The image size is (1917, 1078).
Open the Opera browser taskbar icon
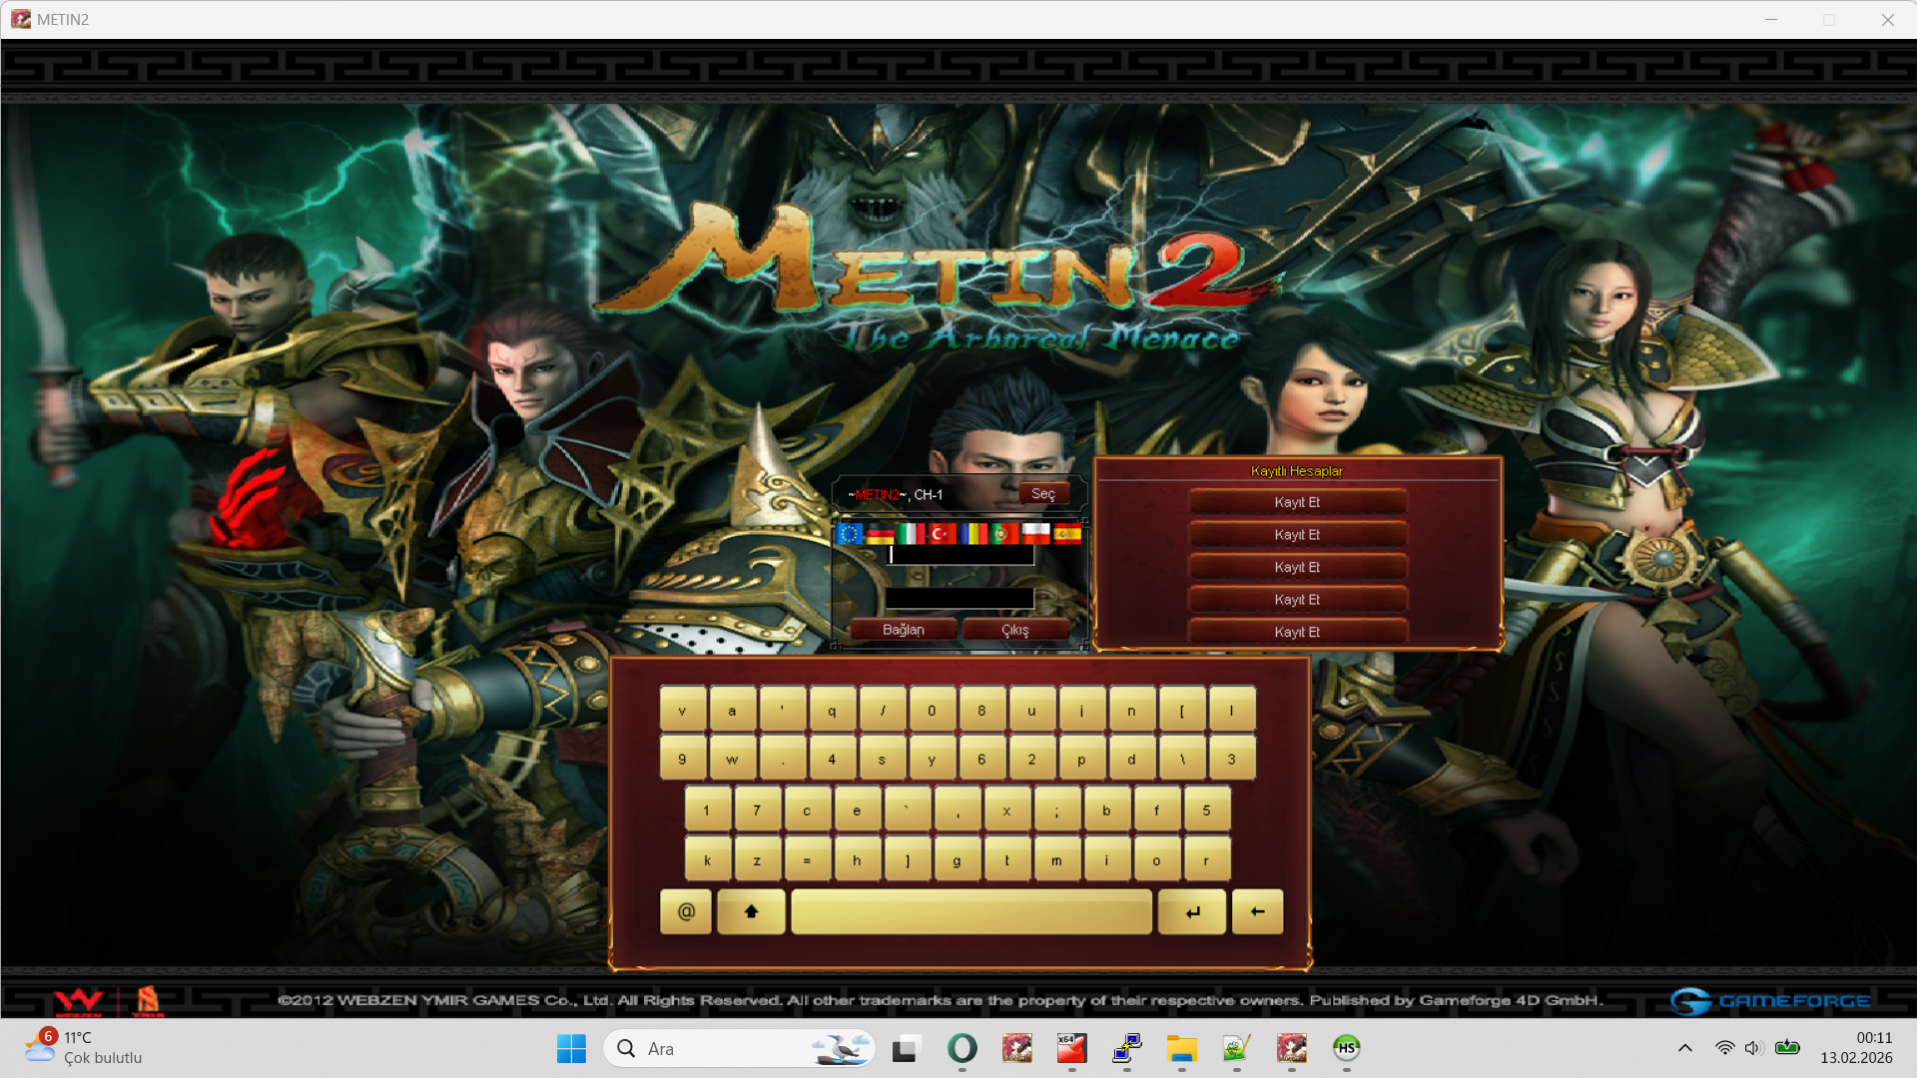[961, 1048]
